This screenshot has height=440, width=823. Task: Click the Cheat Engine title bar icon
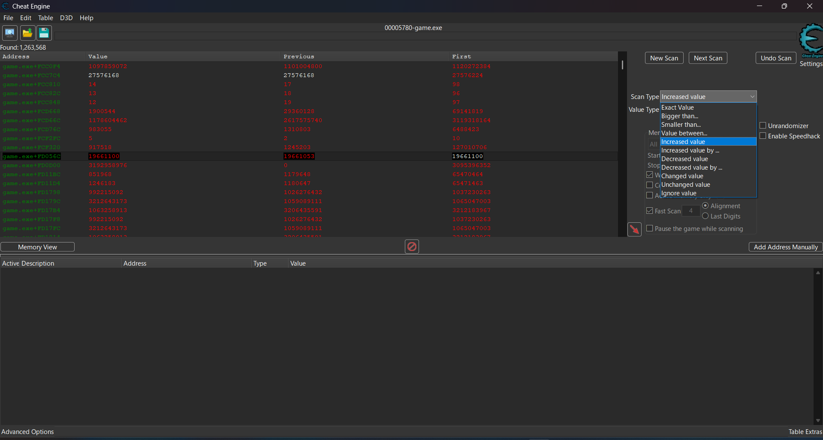(6, 6)
